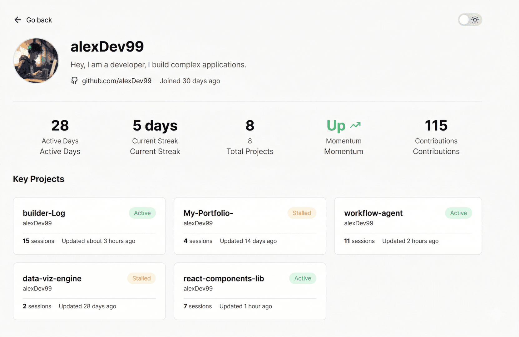
Task: Click the Active status on react-components-lib
Action: click(x=302, y=278)
